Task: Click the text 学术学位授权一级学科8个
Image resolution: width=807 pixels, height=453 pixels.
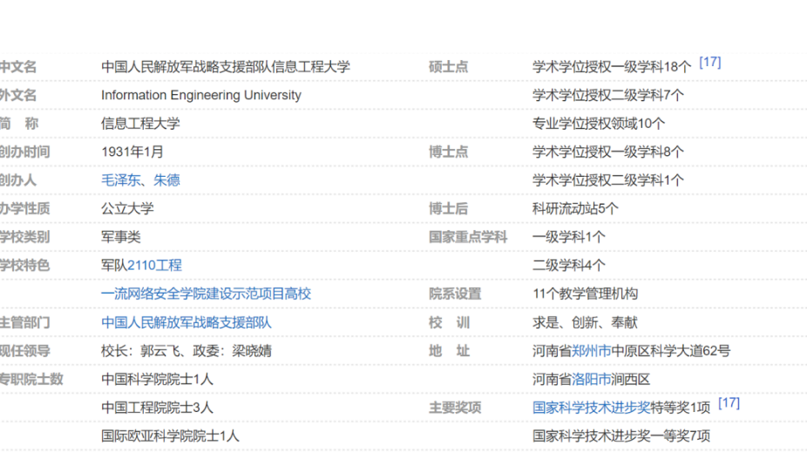Action: [x=607, y=152]
